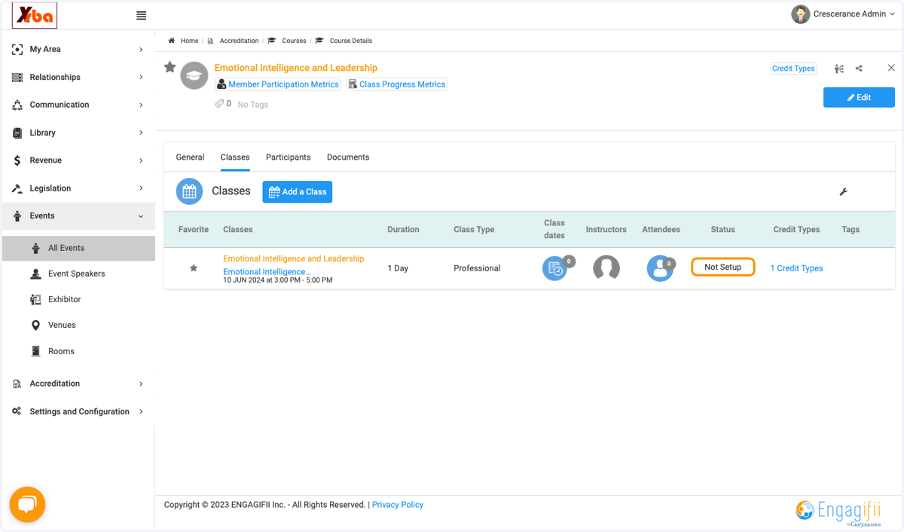Screen dimensions: 904x532
Task: Open Emotional Intelligence and Leadership class link
Action: click(294, 258)
